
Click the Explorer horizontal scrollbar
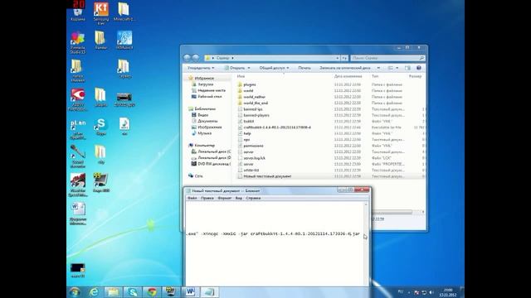(x=392, y=212)
